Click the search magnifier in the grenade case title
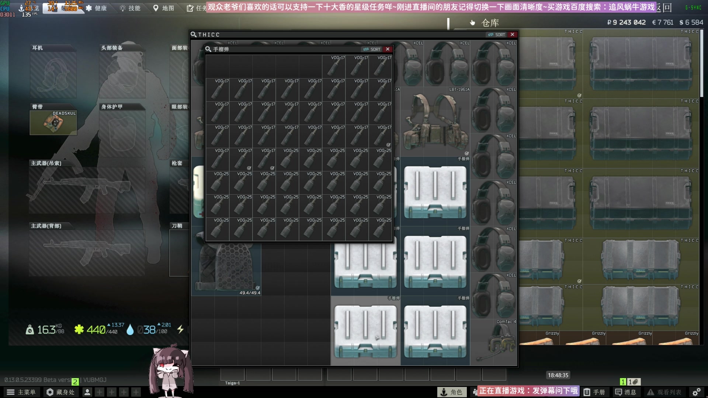Screen dimensions: 708x398 click(208, 49)
